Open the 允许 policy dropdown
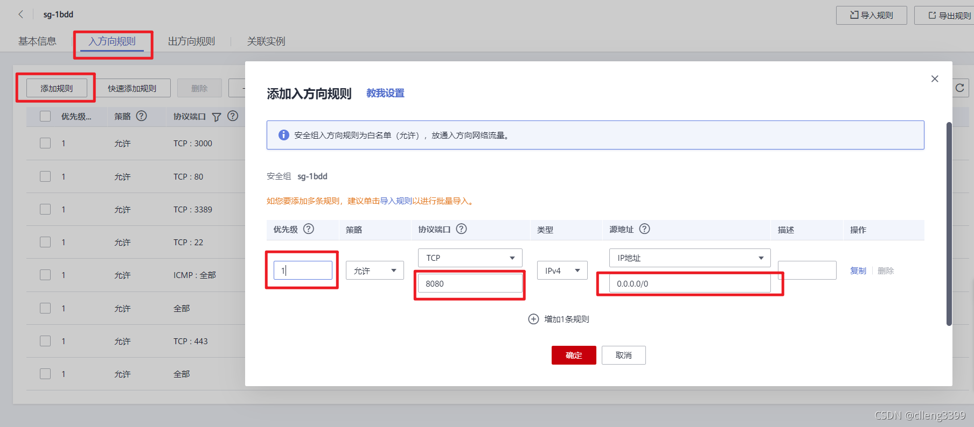Image resolution: width=974 pixels, height=427 pixels. 375,271
